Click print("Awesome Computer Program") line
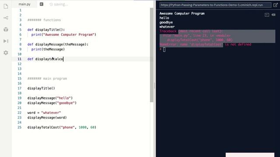280x157 pixels. click(64, 34)
